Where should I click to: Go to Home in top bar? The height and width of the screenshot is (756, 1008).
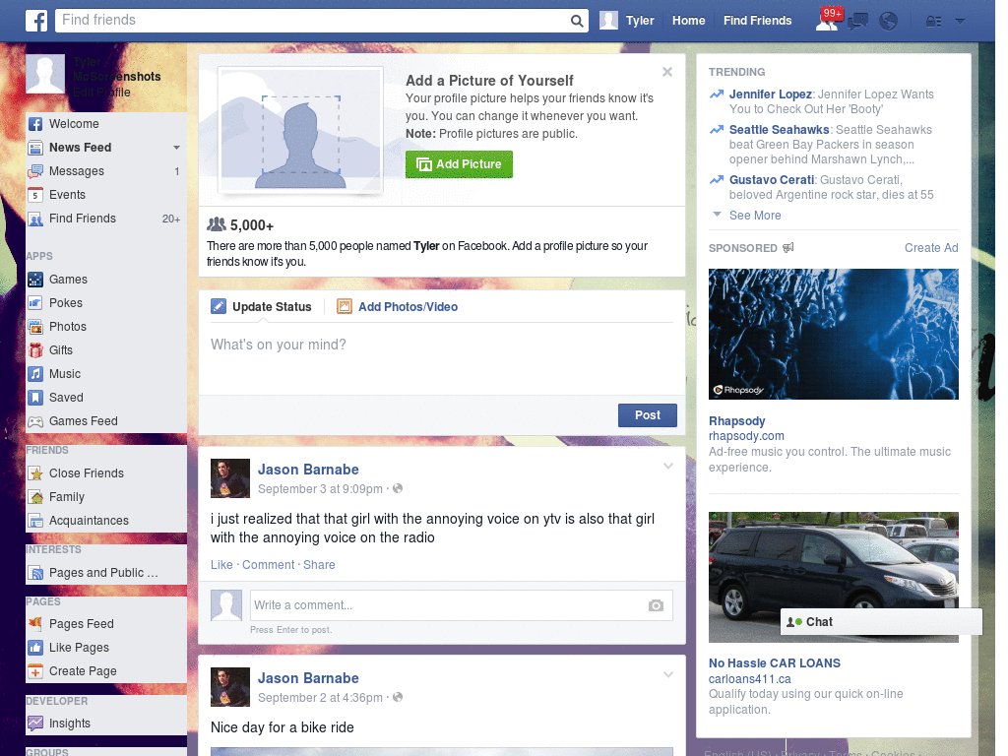pos(688,21)
